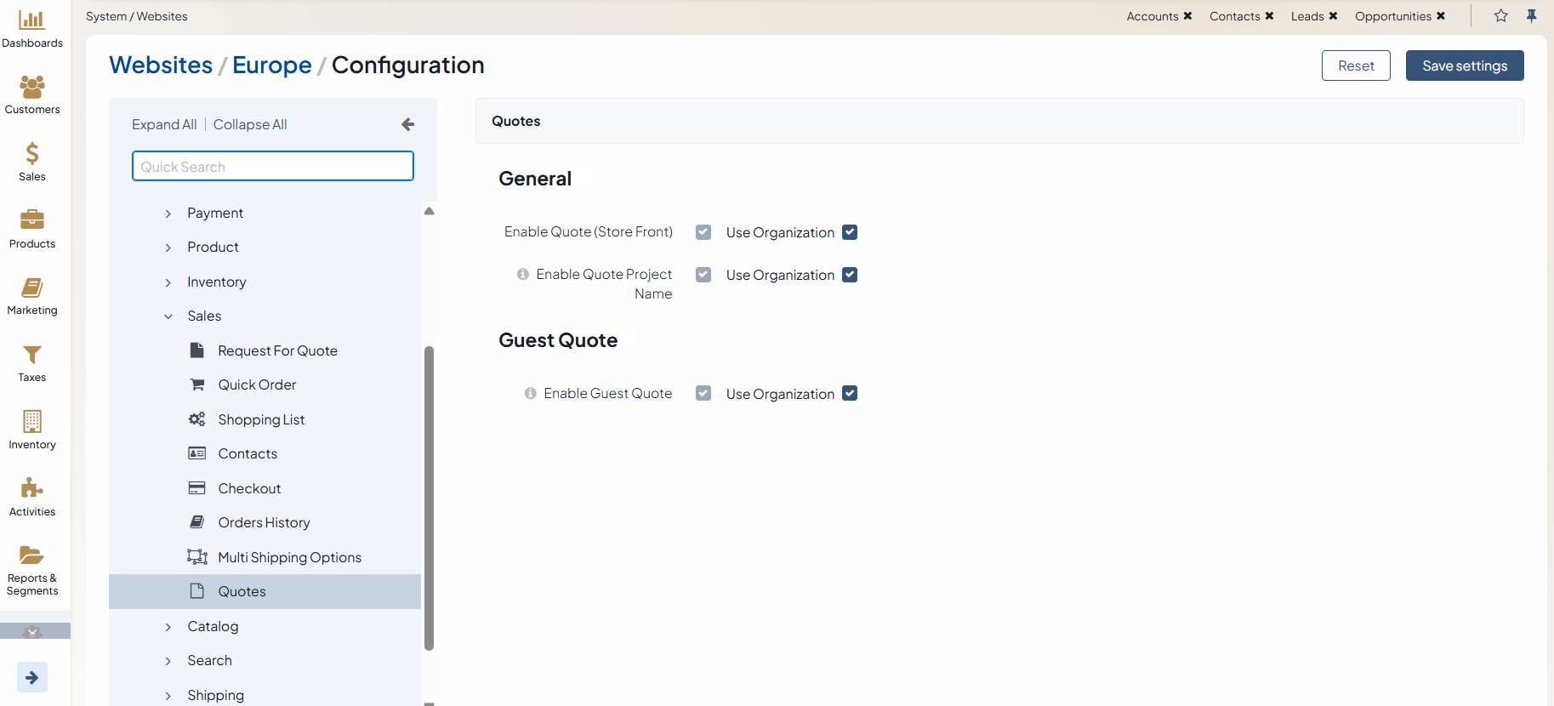Toggle Use Organization for Enable Guest Quote
Viewport: 1554px width, 706px height.
click(850, 394)
